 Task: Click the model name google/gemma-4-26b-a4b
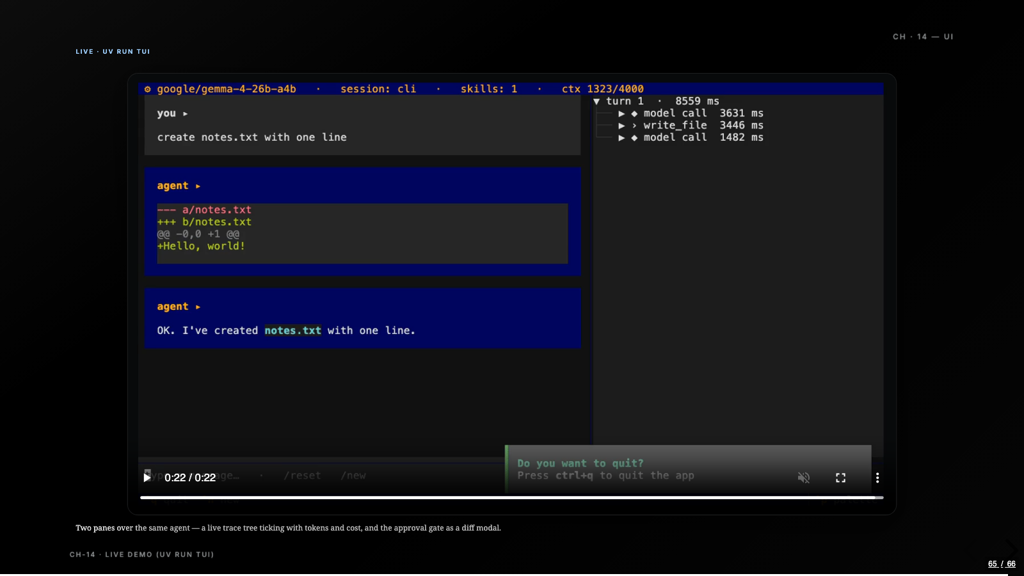pos(227,89)
